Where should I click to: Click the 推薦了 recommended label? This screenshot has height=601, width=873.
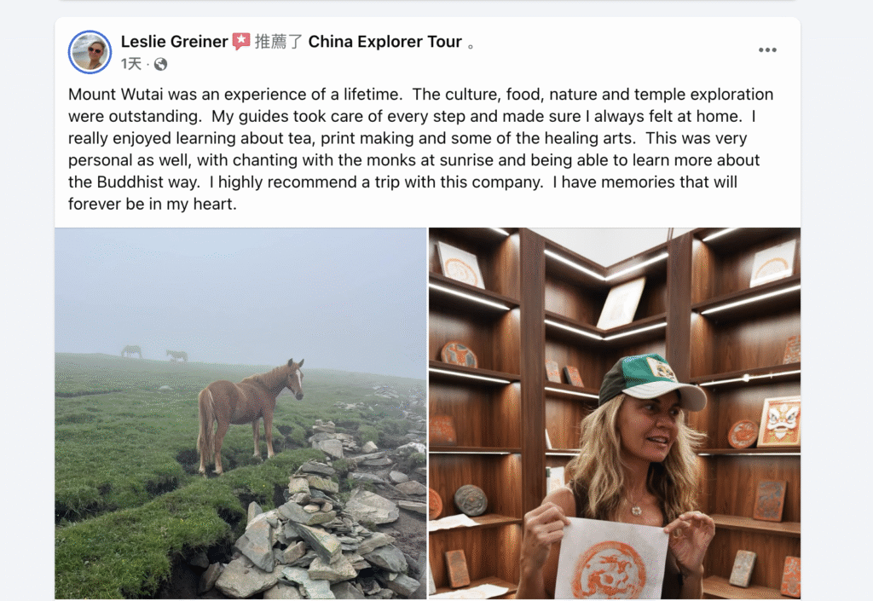click(279, 42)
